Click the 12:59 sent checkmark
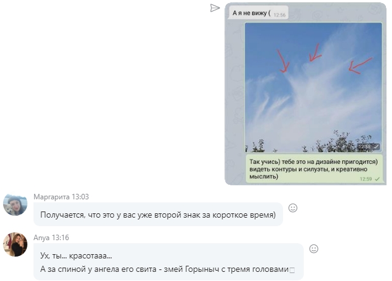The width and height of the screenshot is (392, 281). tap(377, 179)
